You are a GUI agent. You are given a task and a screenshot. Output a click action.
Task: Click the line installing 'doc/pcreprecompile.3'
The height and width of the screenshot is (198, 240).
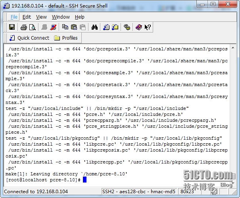117,64
